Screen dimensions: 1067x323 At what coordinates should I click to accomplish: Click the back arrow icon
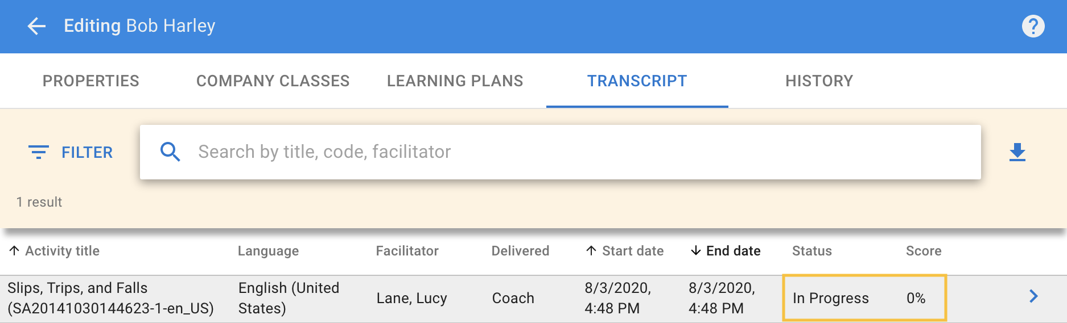pyautogui.click(x=36, y=26)
